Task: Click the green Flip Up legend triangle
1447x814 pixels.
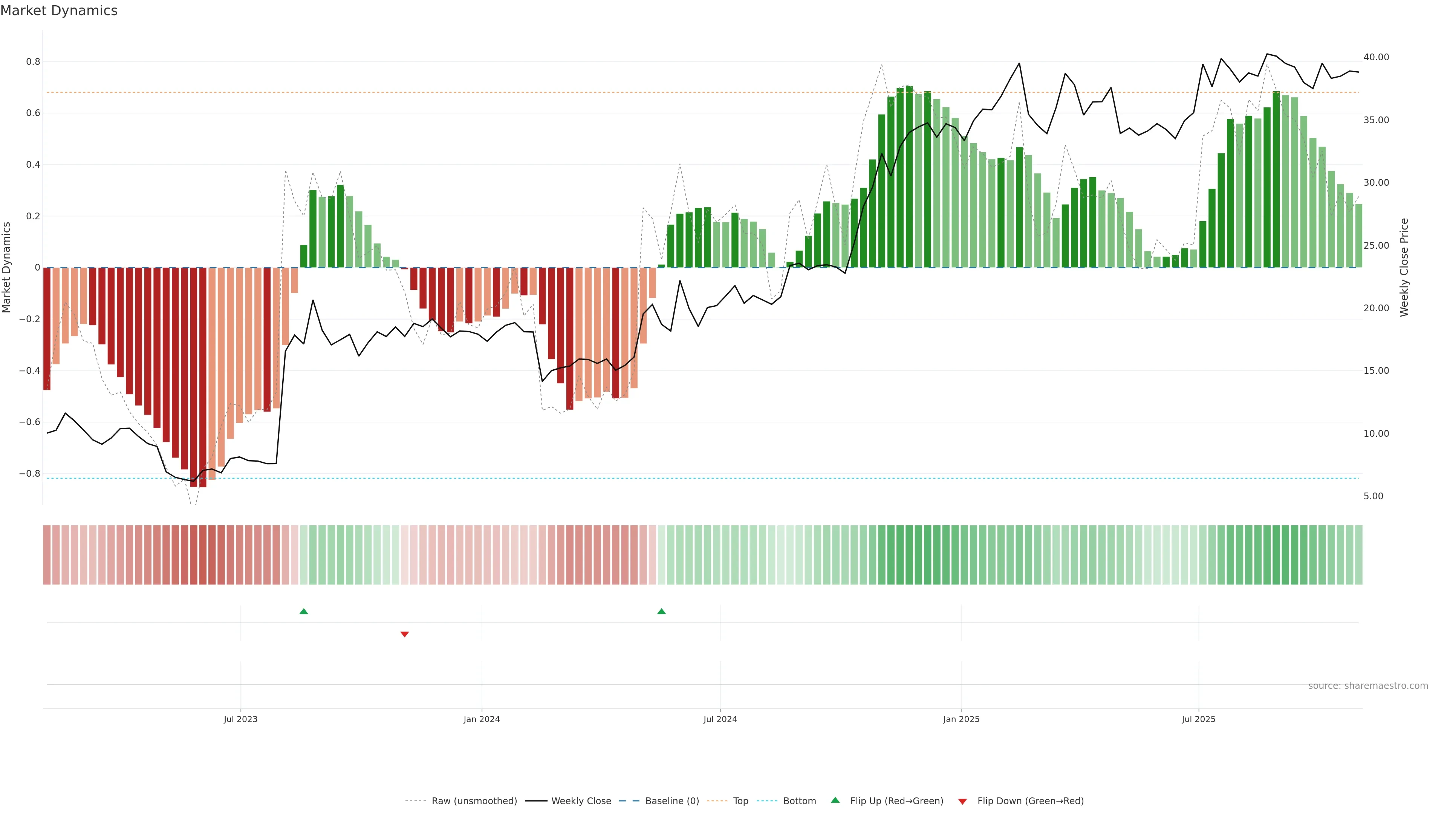Action: click(835, 800)
